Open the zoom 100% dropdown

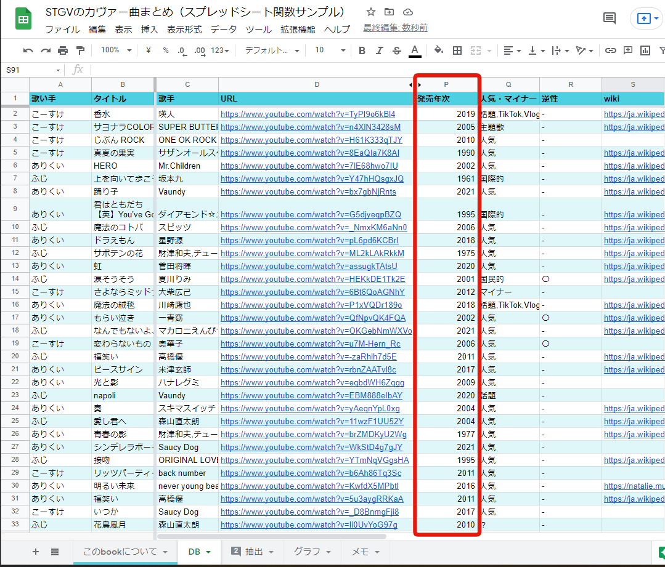(116, 50)
